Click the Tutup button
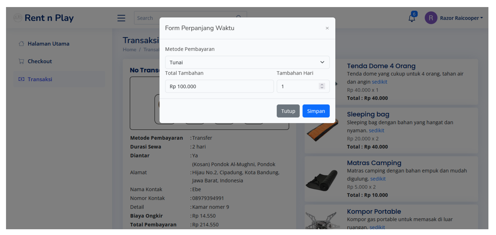The height and width of the screenshot is (235, 496). 288,111
